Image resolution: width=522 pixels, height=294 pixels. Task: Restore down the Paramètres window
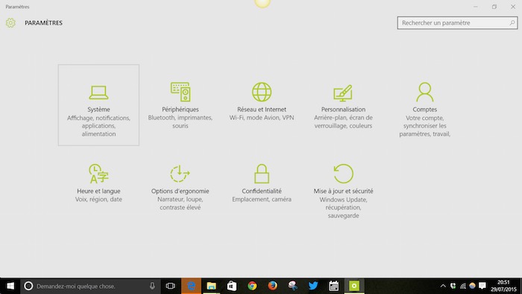(x=494, y=7)
